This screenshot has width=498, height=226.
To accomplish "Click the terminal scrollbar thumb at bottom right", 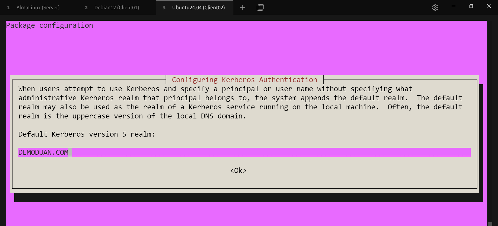I will tap(490, 224).
